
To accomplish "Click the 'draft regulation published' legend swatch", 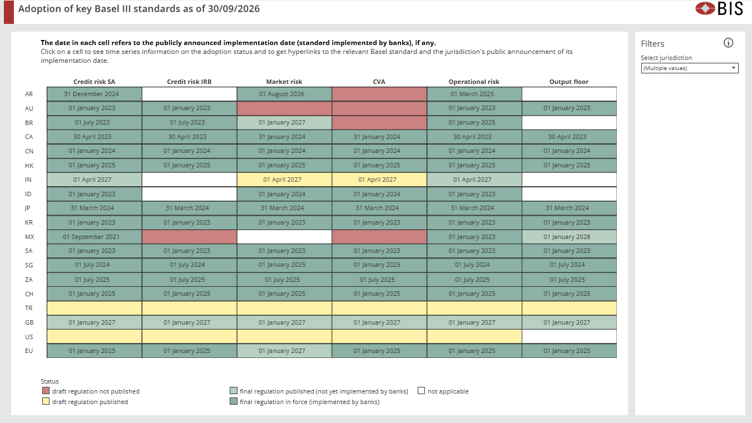I will pyautogui.click(x=44, y=402).
